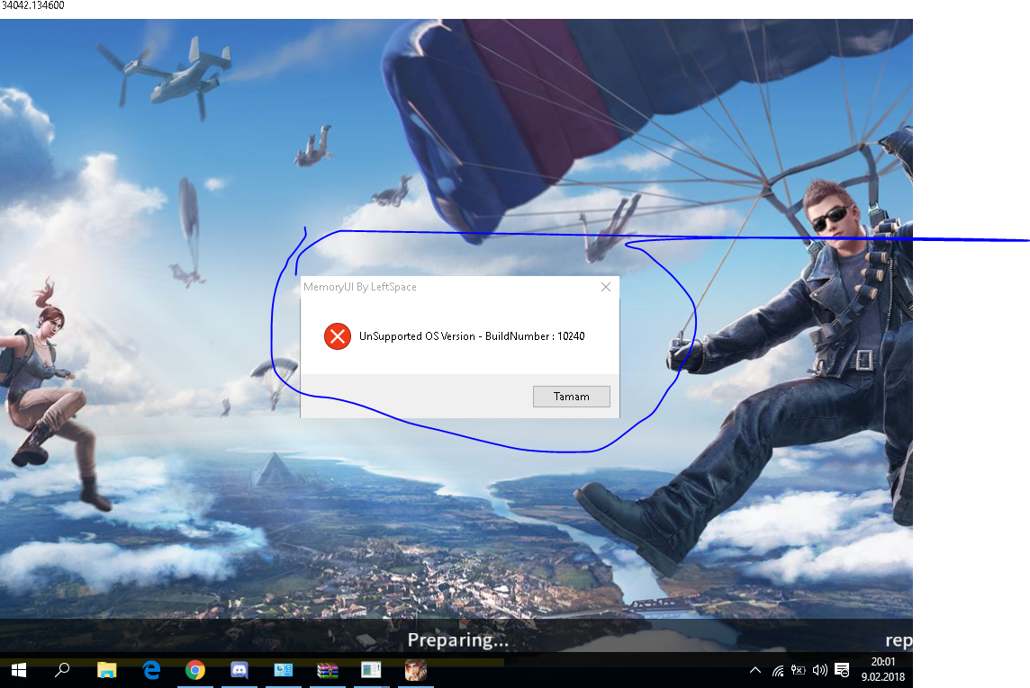Open taskbar search magnifier
Image resolution: width=1030 pixels, height=688 pixels.
(62, 670)
